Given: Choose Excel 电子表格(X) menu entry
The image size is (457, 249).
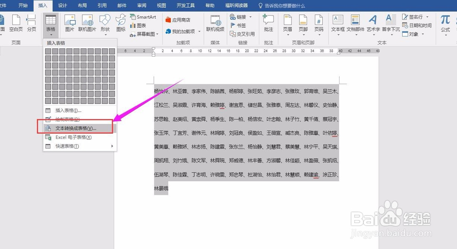Looking at the screenshot, I should pyautogui.click(x=80, y=137).
